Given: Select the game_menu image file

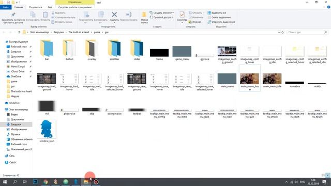Looking at the screenshot, I should [x=182, y=53].
